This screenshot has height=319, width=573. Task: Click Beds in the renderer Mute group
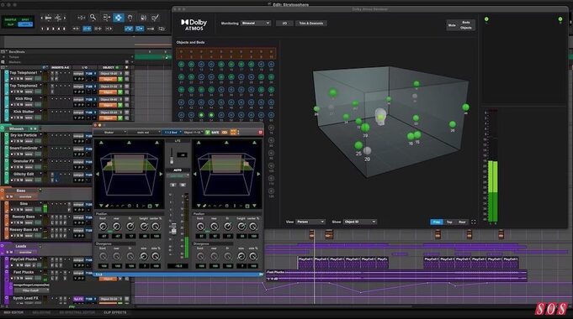point(466,22)
